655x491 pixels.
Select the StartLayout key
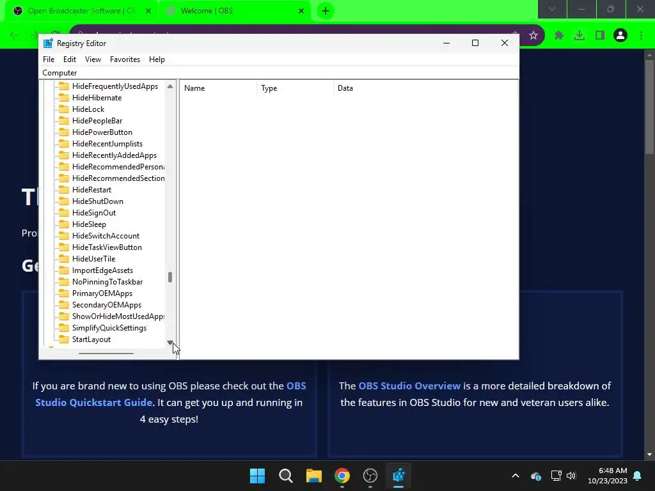pos(91,339)
